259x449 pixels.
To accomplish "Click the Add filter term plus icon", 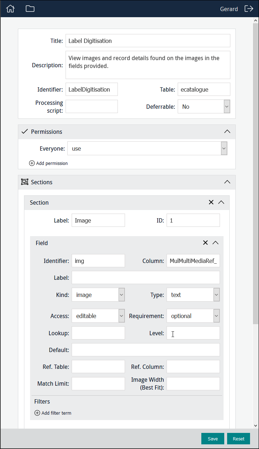I will (x=37, y=413).
